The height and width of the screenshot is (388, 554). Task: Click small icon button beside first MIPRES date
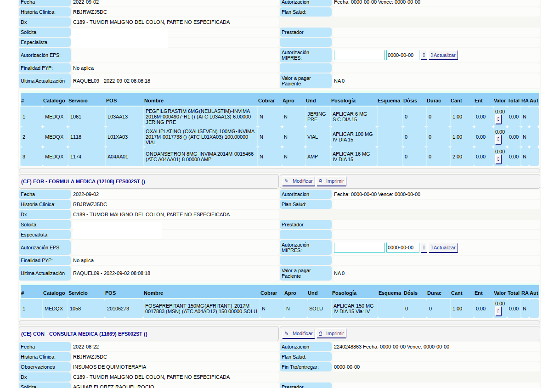(424, 55)
